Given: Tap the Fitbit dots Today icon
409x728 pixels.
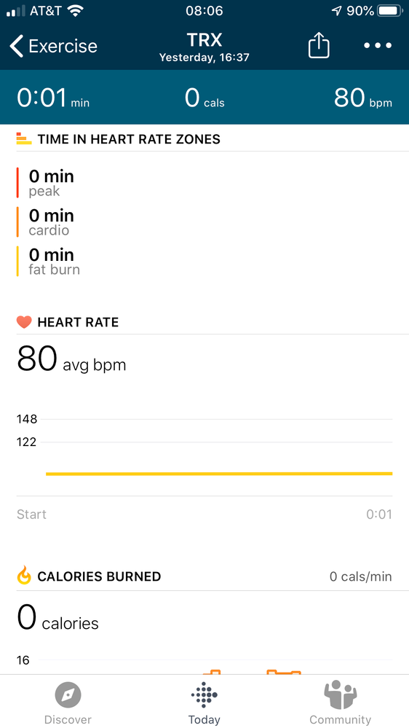Looking at the screenshot, I should pos(204,695).
